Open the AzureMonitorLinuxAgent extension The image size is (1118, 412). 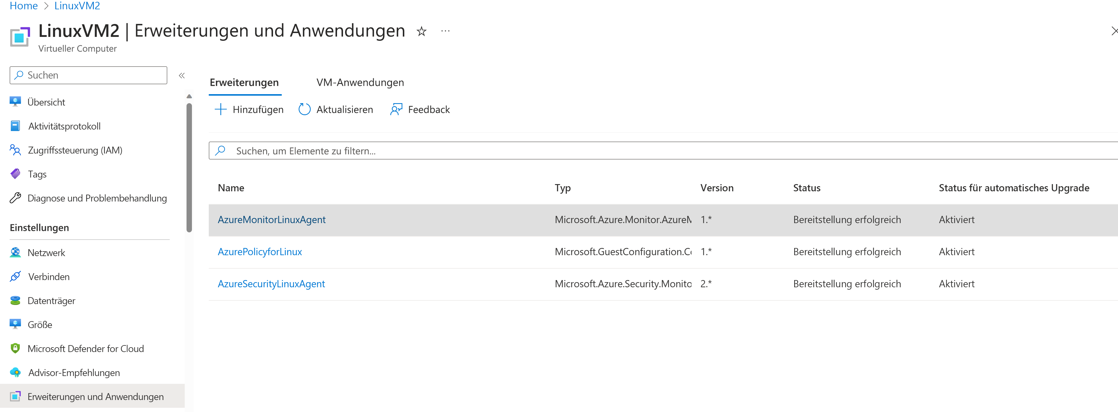pyautogui.click(x=272, y=220)
